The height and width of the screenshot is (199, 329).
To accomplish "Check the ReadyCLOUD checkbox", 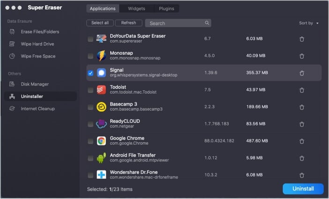I will pyautogui.click(x=90, y=124).
